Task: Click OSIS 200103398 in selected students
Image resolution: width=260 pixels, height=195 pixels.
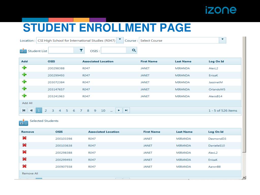Action: click(64, 139)
